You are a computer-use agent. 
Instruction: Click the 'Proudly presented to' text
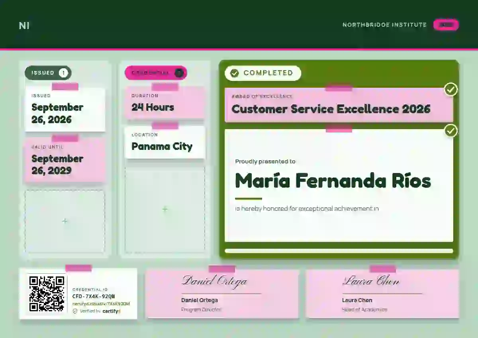point(265,161)
